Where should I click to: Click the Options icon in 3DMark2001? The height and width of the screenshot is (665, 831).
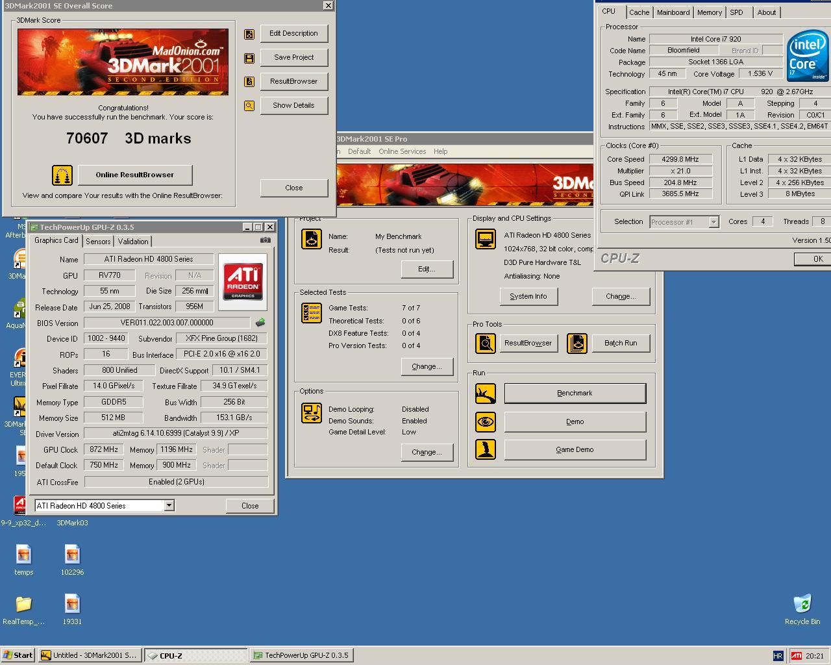click(x=312, y=413)
